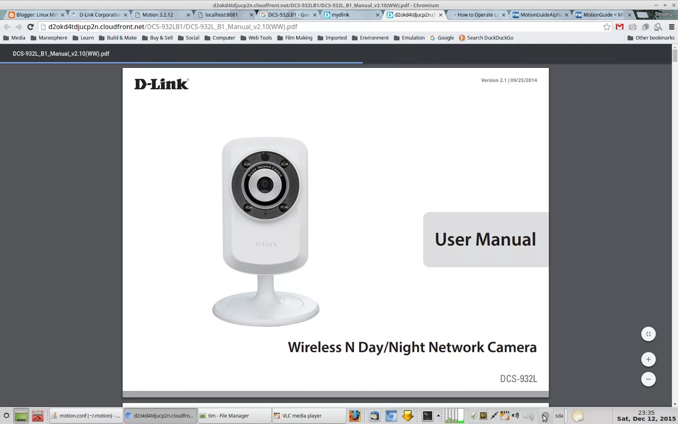678x424 pixels.
Task: Open the system menu gear icon
Action: [x=6, y=416]
